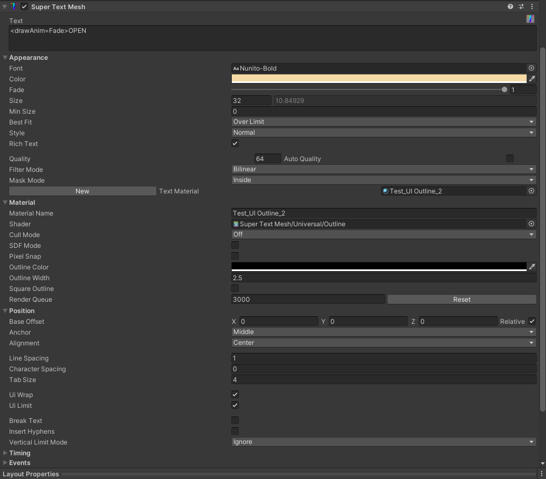Open Cull Mode dropdown showing Off
Viewport: 546px width, 479px height.
[x=384, y=234]
